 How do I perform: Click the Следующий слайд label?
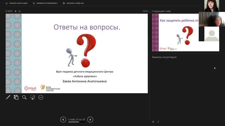tap(161, 11)
